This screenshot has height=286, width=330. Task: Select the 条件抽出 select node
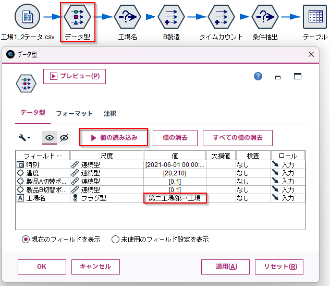265,17
